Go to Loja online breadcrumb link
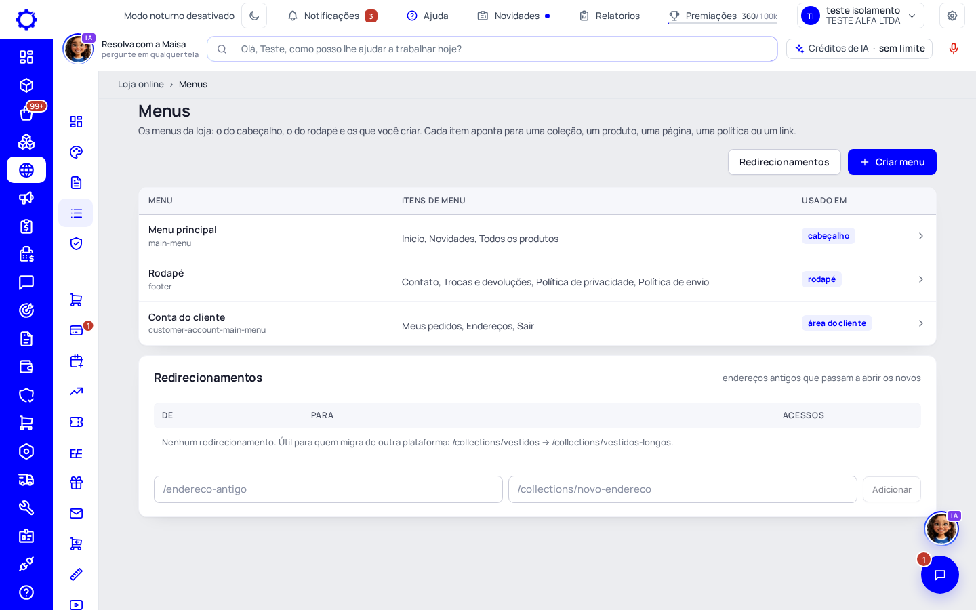Screen dimensions: 976x610 pos(141,84)
